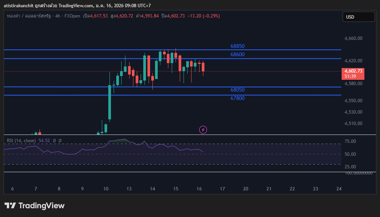
Task: Click the -13.20 (-0.29%) price change value
Action: click(203, 16)
